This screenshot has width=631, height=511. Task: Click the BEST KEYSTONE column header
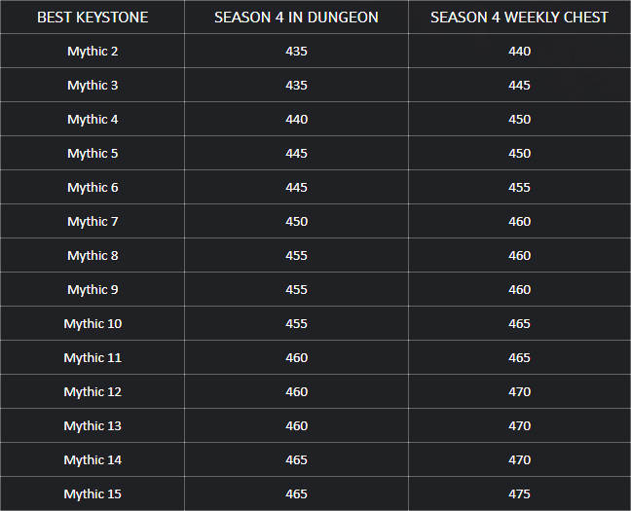(x=93, y=18)
